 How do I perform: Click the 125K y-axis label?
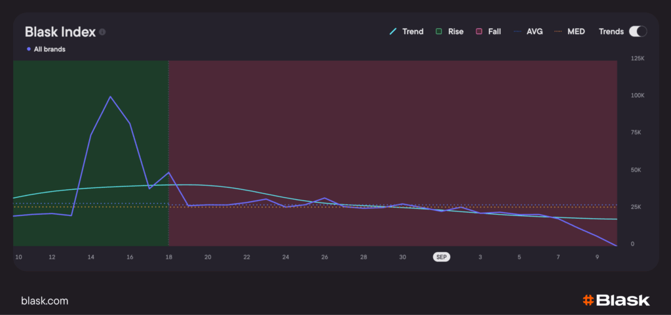637,60
